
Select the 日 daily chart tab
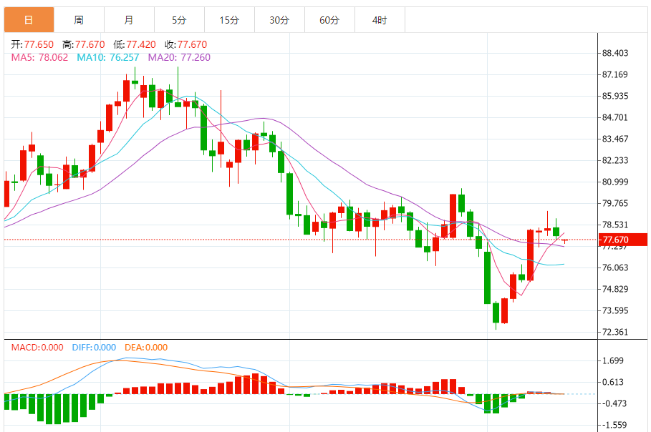pyautogui.click(x=29, y=19)
